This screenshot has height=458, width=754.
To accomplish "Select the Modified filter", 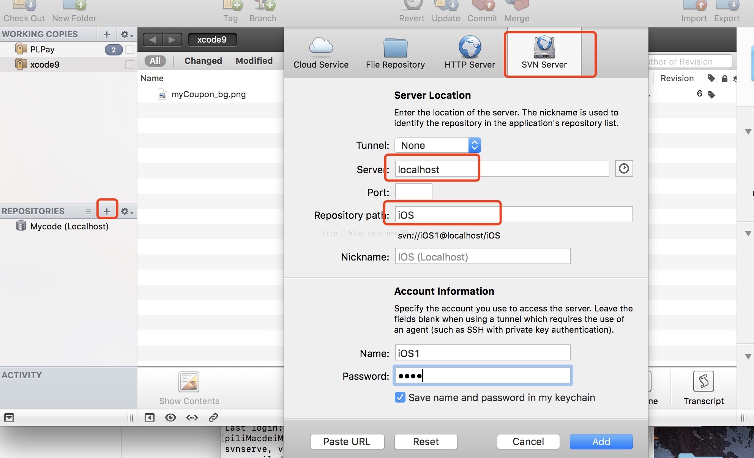I will (x=254, y=61).
